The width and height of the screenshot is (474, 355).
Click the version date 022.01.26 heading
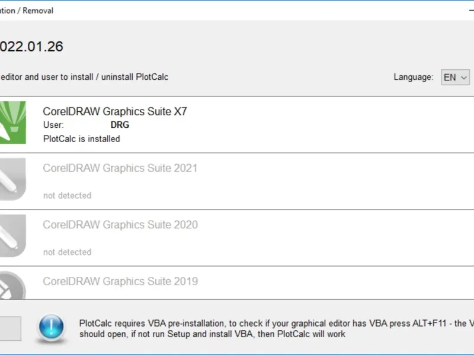click(x=31, y=47)
